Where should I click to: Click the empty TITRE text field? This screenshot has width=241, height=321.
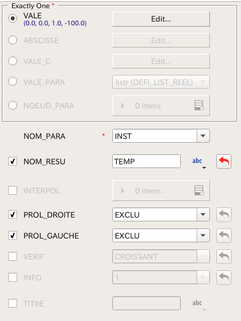click(x=147, y=303)
